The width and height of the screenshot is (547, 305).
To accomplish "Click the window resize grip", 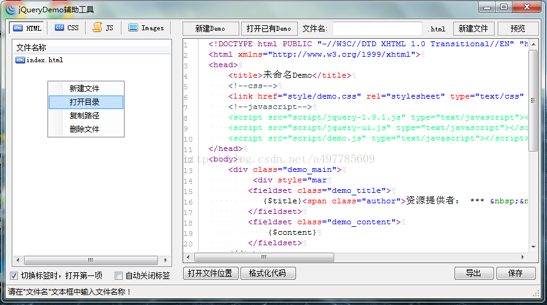I will point(536,293).
